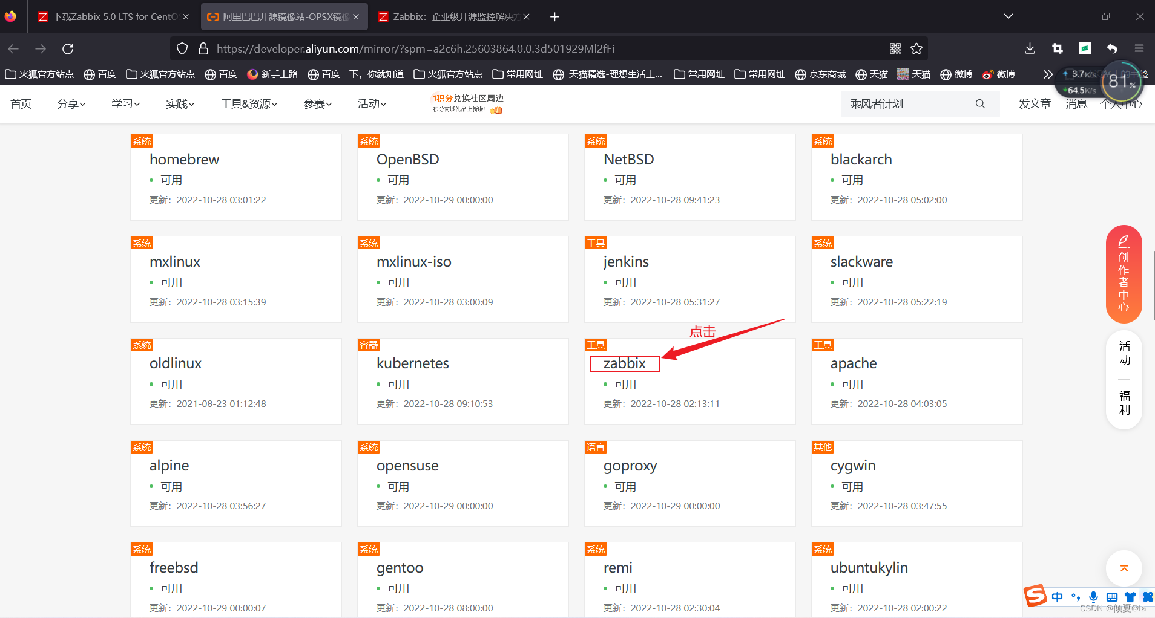
Task: Open the downloads arrow icon
Action: [1030, 48]
